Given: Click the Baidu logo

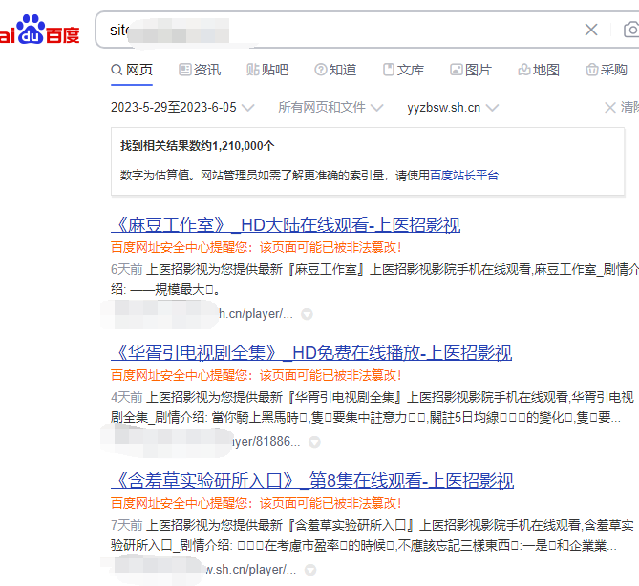Looking at the screenshot, I should (39, 30).
